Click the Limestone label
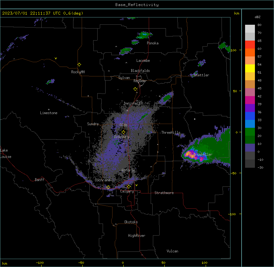Image resolution: width=274 pixels, height=267 pixels. point(49,113)
